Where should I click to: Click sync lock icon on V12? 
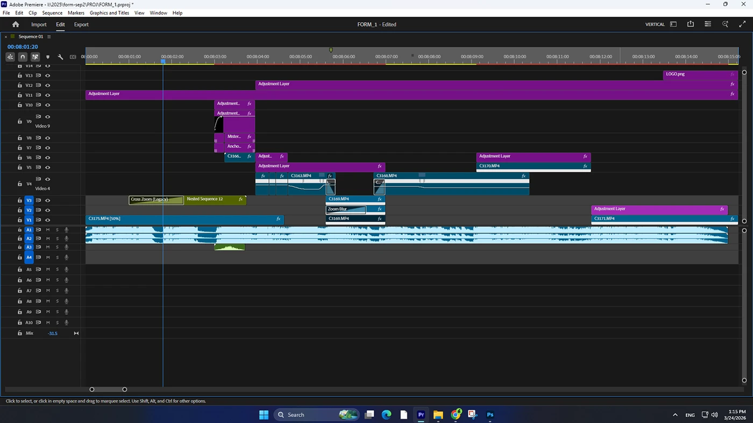(39, 85)
